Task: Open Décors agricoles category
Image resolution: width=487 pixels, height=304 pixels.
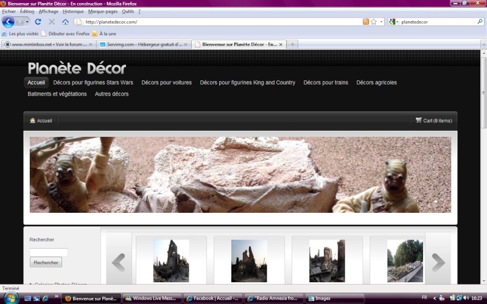Action: pos(376,83)
